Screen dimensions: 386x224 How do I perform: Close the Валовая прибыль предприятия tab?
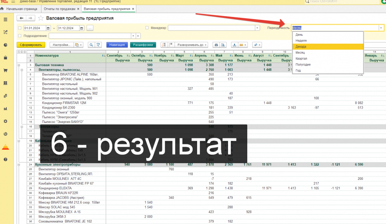133,9
